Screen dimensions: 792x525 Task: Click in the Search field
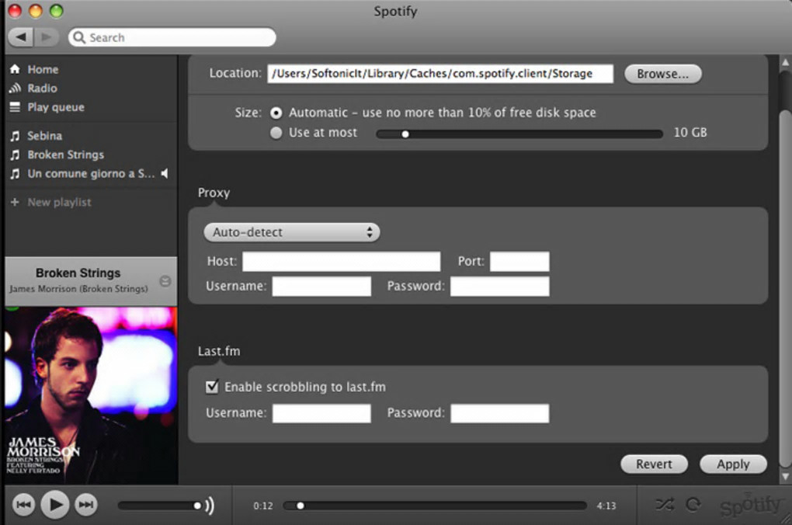click(x=172, y=37)
